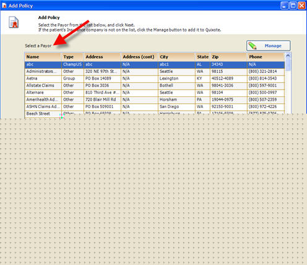Click the Add Policy document icon
Viewport: 307px width, 265px height.
14,22
